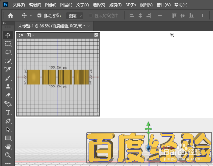213x166 pixels.
Task: Expand the collapsed toolbox double arrows
Action: tap(4, 23)
